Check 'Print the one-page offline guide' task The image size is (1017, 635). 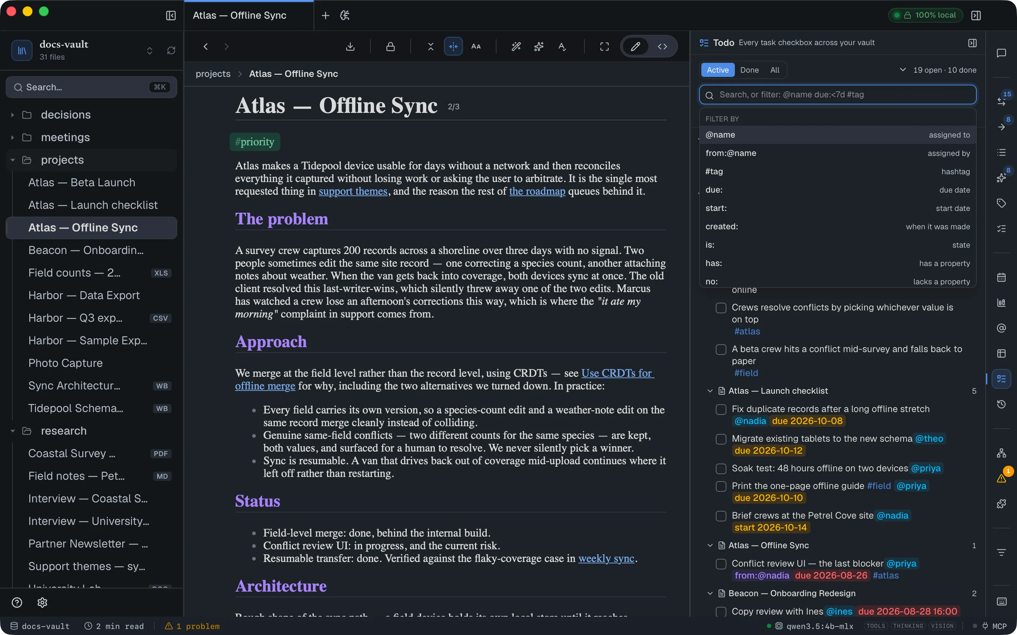click(721, 486)
